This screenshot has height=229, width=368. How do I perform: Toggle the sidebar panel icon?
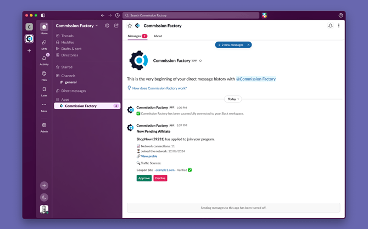(x=43, y=15)
